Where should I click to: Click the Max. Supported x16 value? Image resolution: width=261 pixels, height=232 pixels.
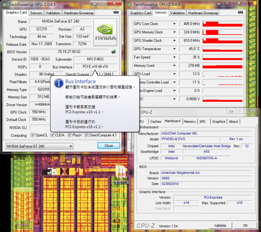[x=239, y=203]
